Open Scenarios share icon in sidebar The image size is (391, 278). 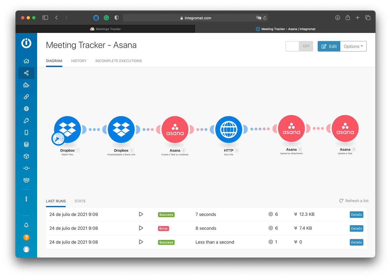(26, 73)
